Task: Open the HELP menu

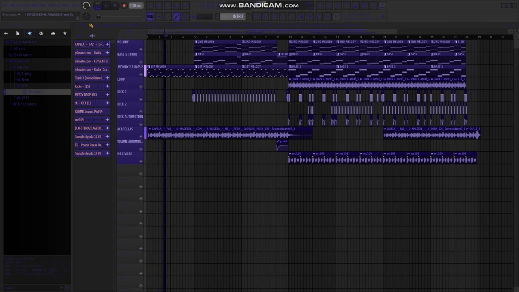Action: pos(75,6)
